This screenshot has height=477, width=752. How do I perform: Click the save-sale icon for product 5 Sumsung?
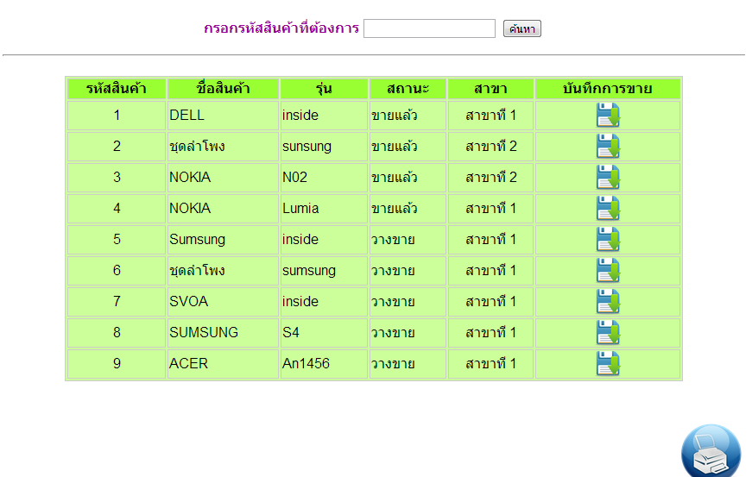[x=608, y=239]
